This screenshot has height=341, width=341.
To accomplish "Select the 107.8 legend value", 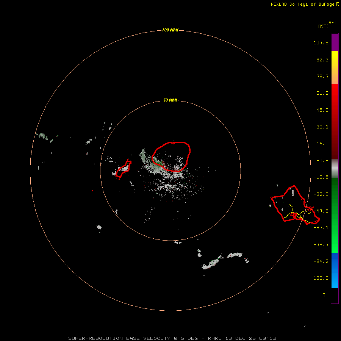I will click(x=321, y=42).
